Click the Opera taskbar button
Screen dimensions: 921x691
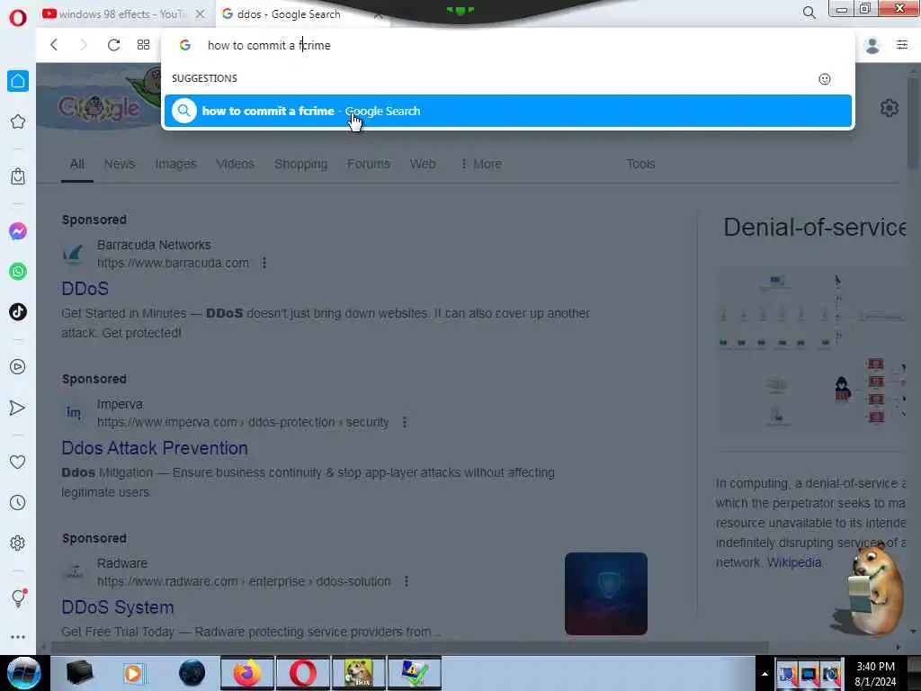pos(302,673)
